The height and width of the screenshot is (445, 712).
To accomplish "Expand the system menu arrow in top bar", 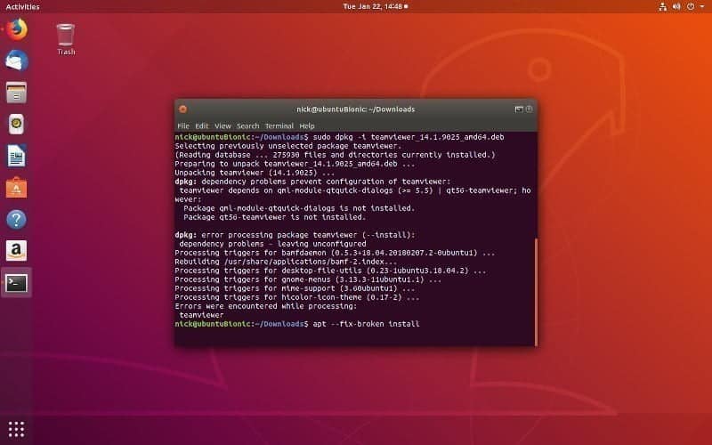I will tap(702, 6).
